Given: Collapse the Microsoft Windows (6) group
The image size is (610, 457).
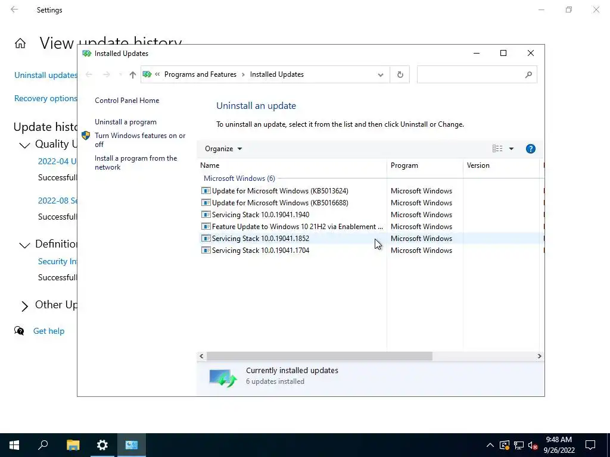Looking at the screenshot, I should click(x=239, y=179).
